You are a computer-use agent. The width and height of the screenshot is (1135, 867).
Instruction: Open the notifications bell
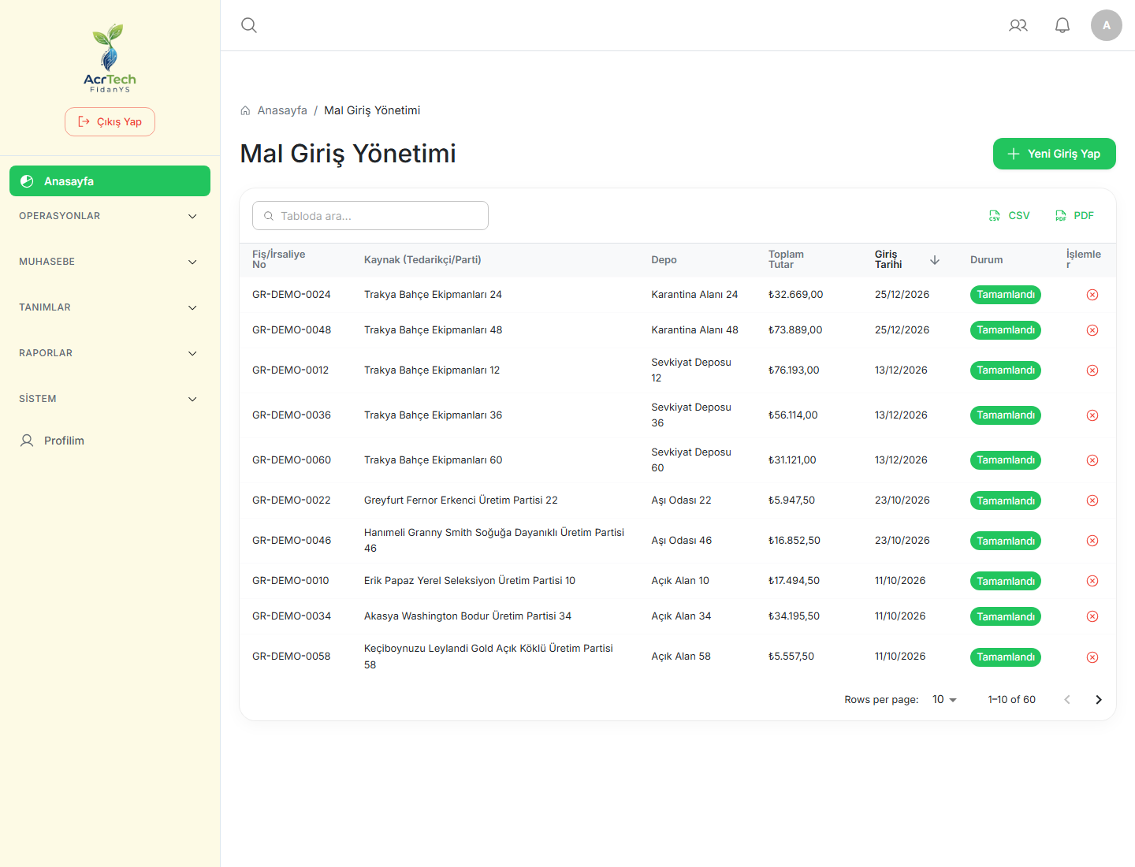[x=1062, y=25]
